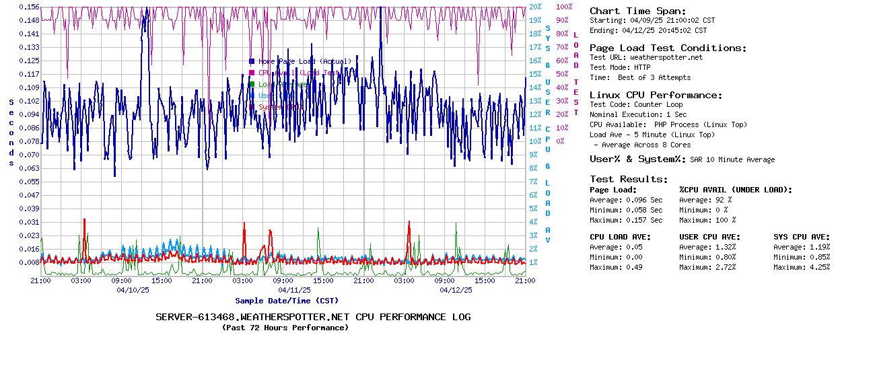The height and width of the screenshot is (370, 875).
Task: Click the weatherspotter.net test URL text
Action: click(666, 58)
